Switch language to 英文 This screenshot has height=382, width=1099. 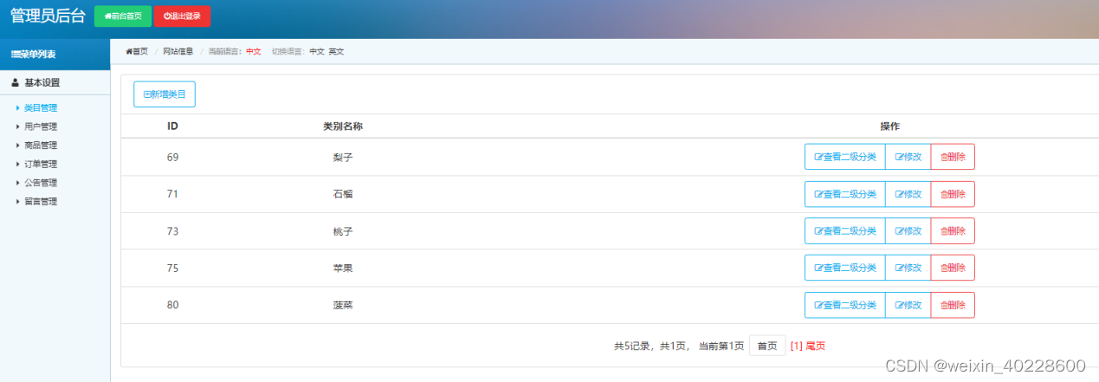click(x=336, y=51)
